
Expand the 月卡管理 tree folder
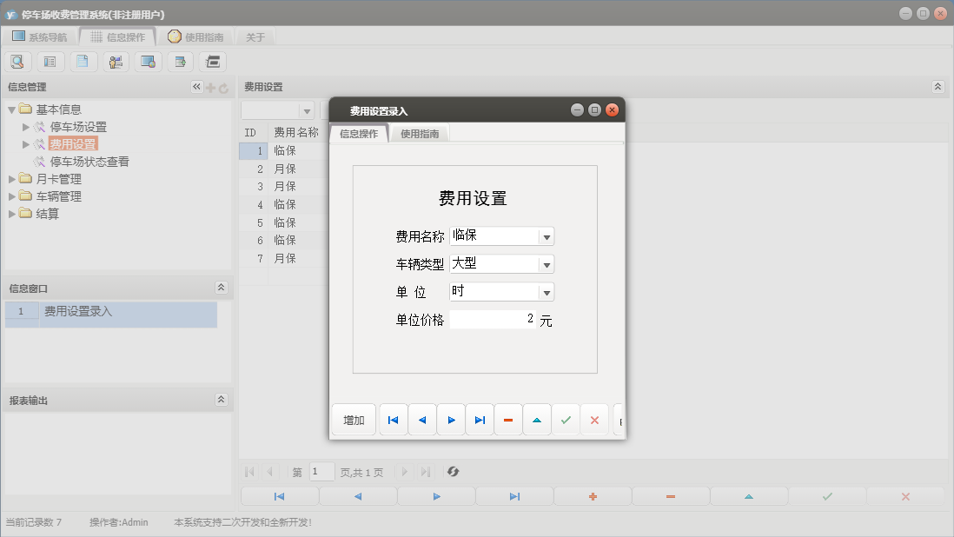12,179
